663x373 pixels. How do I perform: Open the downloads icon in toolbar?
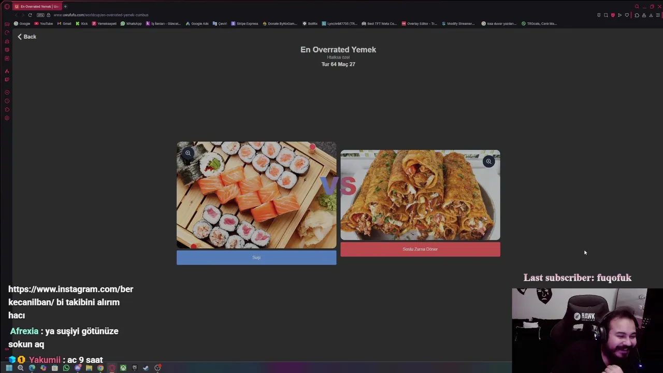[x=651, y=15]
